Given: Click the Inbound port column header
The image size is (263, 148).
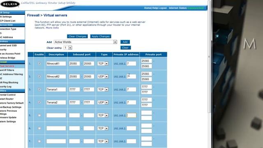Looking at the screenshot, I should [82, 55].
